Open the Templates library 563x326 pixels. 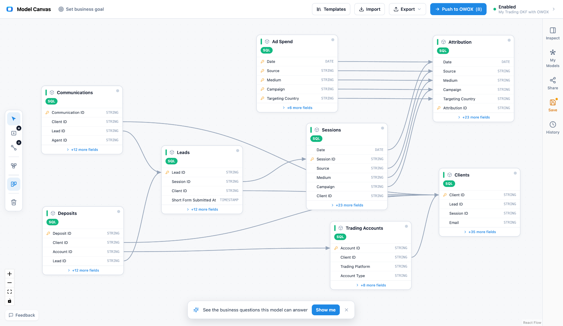331,9
